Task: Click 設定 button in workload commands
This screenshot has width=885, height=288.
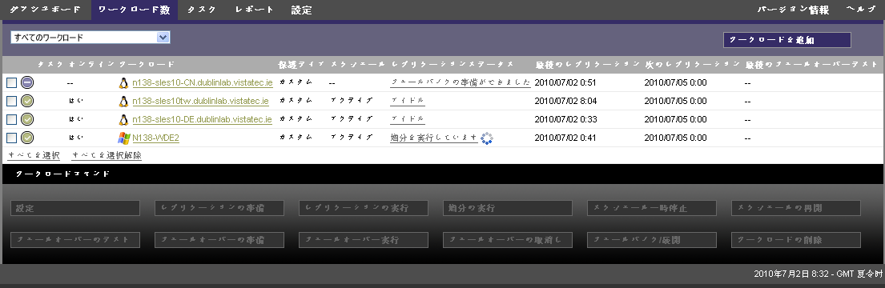Action: [75, 208]
